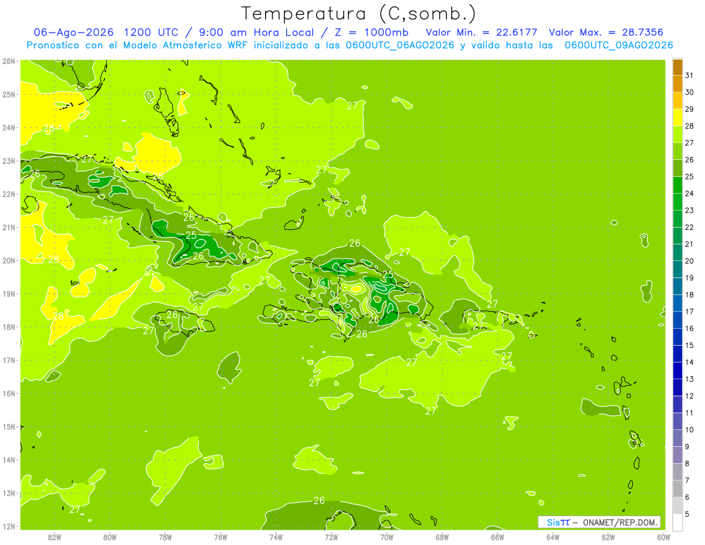Click the legend scale label '5'
The height and width of the screenshot is (545, 705).
pyautogui.click(x=687, y=514)
